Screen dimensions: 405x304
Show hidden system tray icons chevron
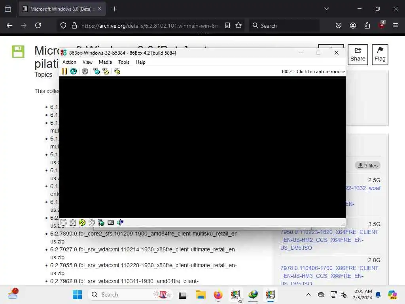[x=308, y=294]
